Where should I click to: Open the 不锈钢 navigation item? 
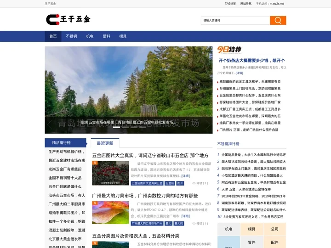click(71, 36)
